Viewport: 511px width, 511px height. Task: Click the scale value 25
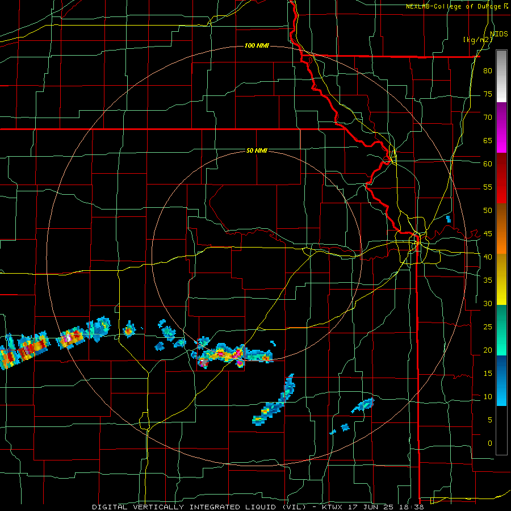point(488,327)
